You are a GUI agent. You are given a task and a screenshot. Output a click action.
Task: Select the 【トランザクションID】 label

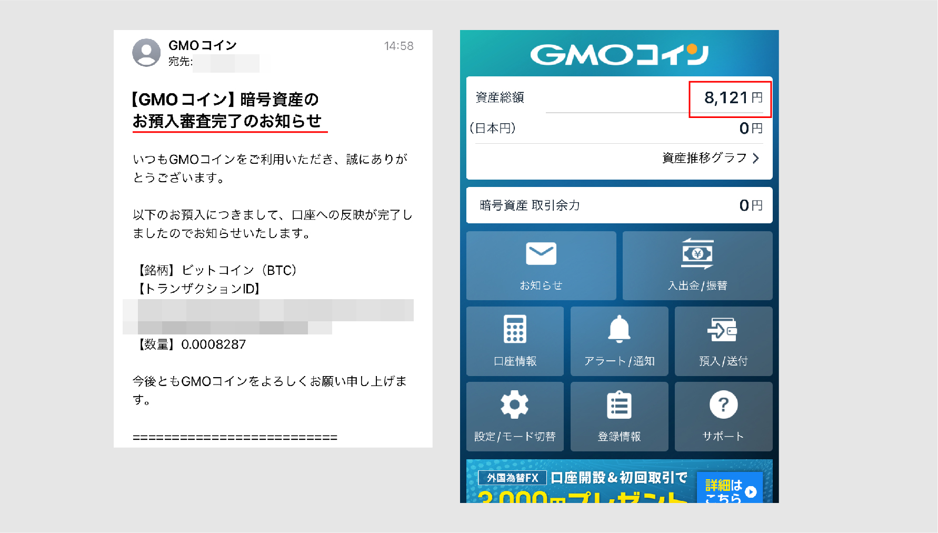pyautogui.click(x=199, y=289)
